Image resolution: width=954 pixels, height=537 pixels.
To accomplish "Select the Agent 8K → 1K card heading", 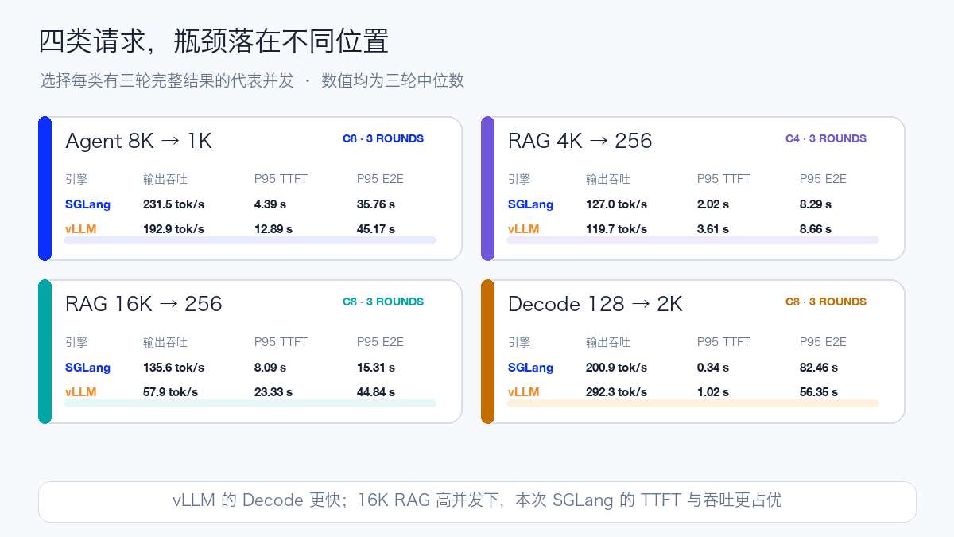I will (138, 141).
